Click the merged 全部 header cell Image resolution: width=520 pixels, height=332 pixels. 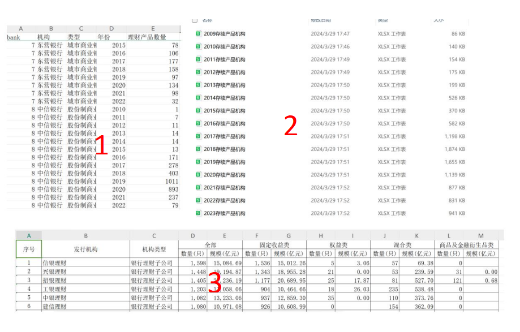coord(210,245)
